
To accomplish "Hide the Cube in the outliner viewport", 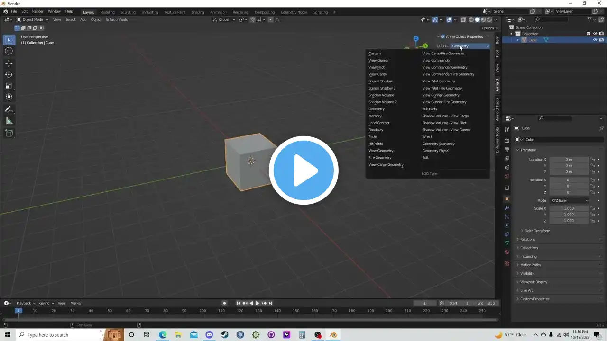I will 595,40.
